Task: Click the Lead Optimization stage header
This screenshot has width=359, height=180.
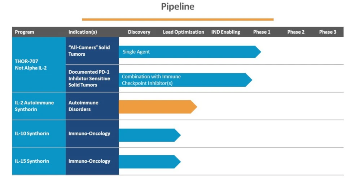Action: coord(183,32)
